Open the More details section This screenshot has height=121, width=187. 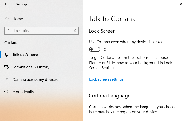[23, 92]
